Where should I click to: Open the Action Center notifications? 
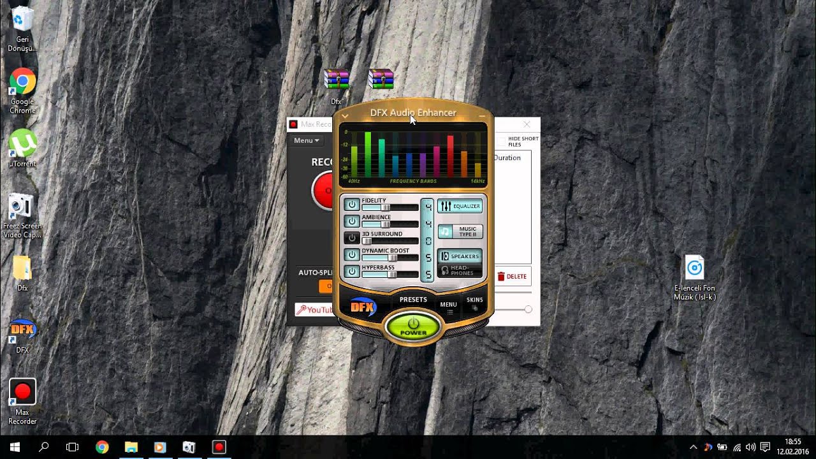766,447
